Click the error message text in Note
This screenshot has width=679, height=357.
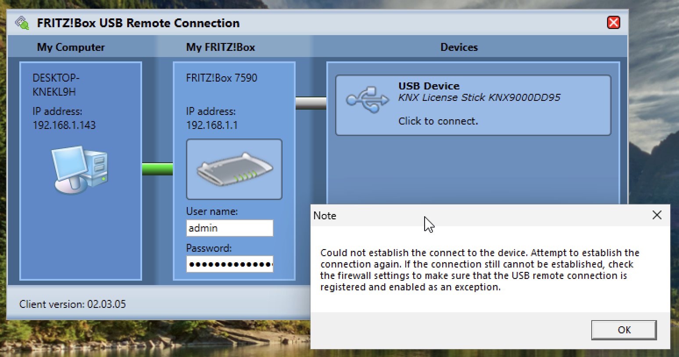tap(479, 270)
